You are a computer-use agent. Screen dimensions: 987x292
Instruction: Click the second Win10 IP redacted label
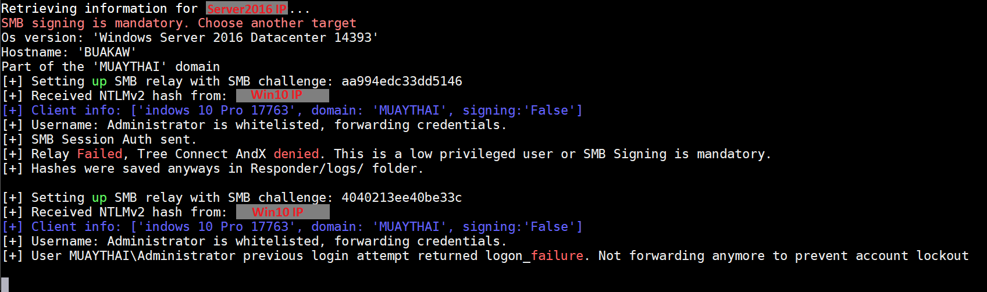[x=283, y=212]
